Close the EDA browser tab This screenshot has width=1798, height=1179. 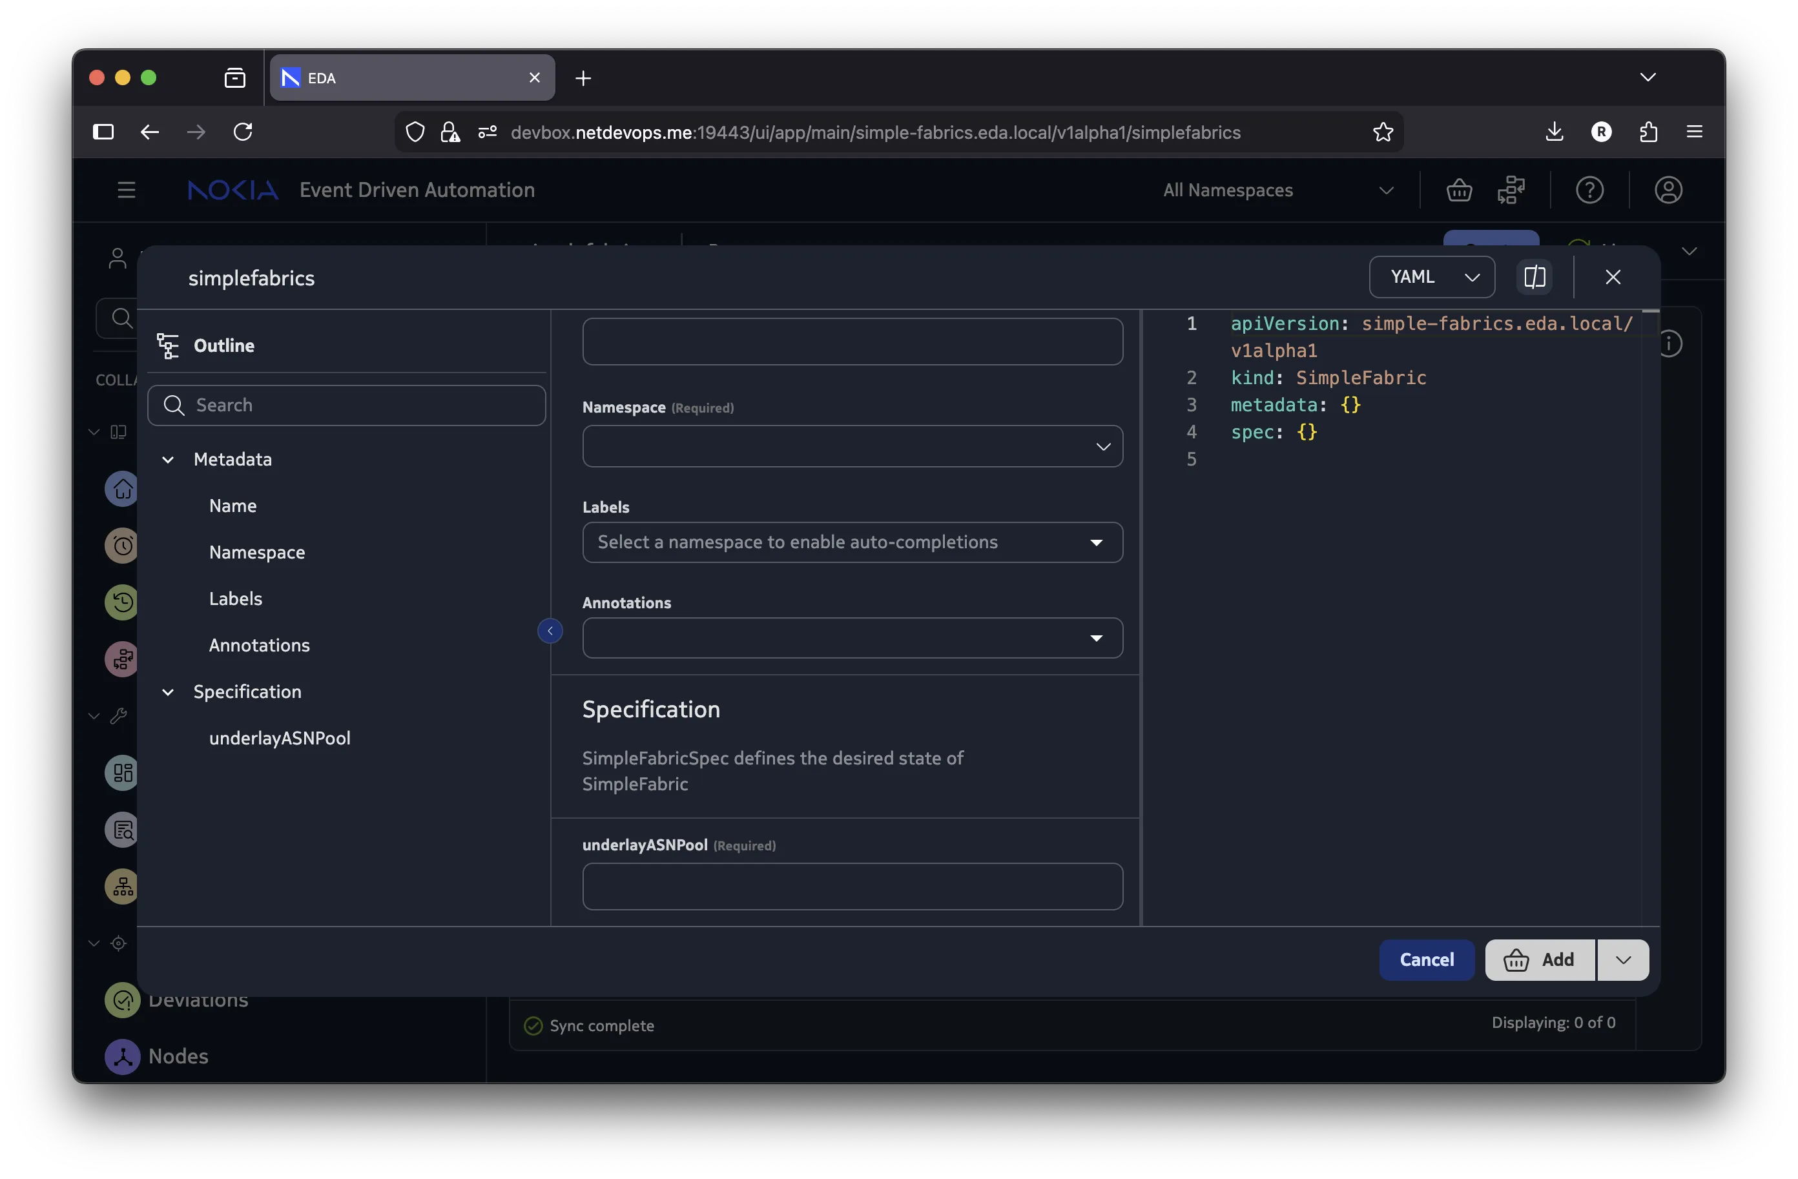point(534,77)
